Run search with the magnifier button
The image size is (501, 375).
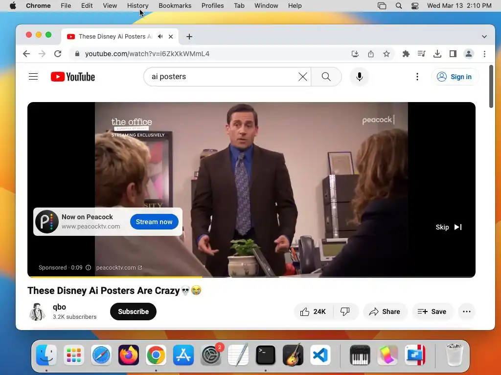pos(326,77)
